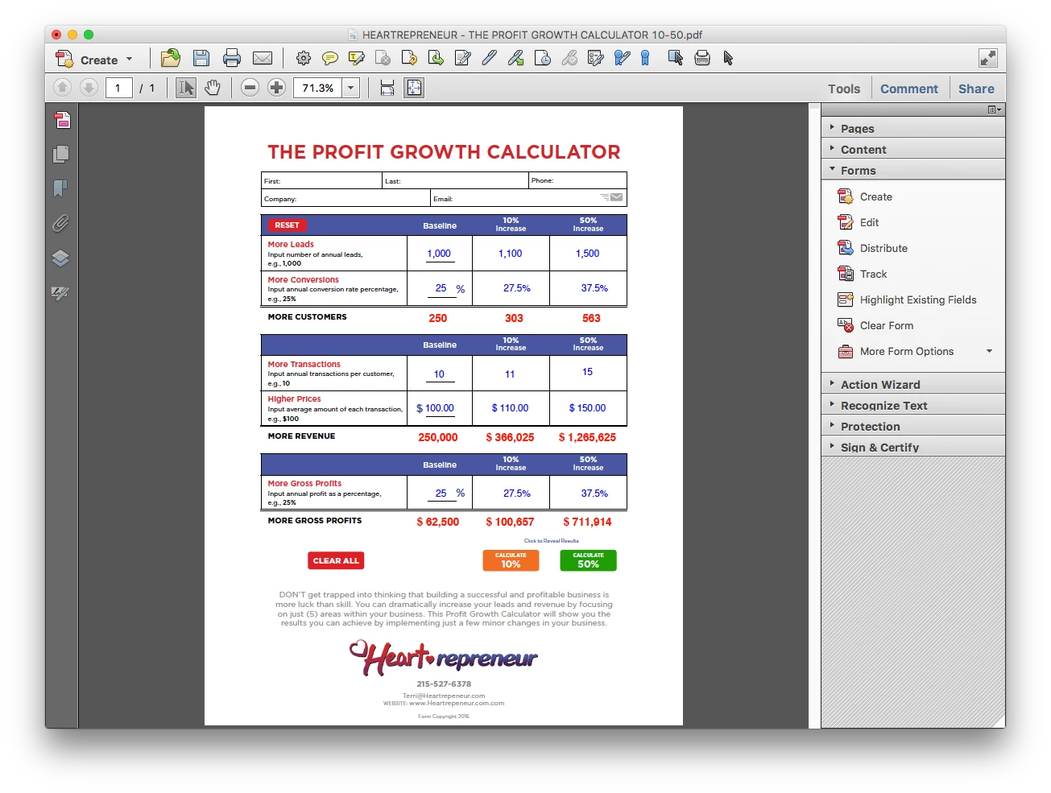Select the typewriter tool icon

702,58
